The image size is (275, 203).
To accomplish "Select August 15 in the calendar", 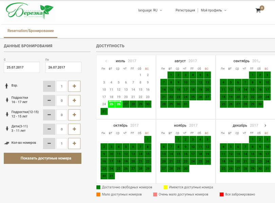I will pos(171,90).
